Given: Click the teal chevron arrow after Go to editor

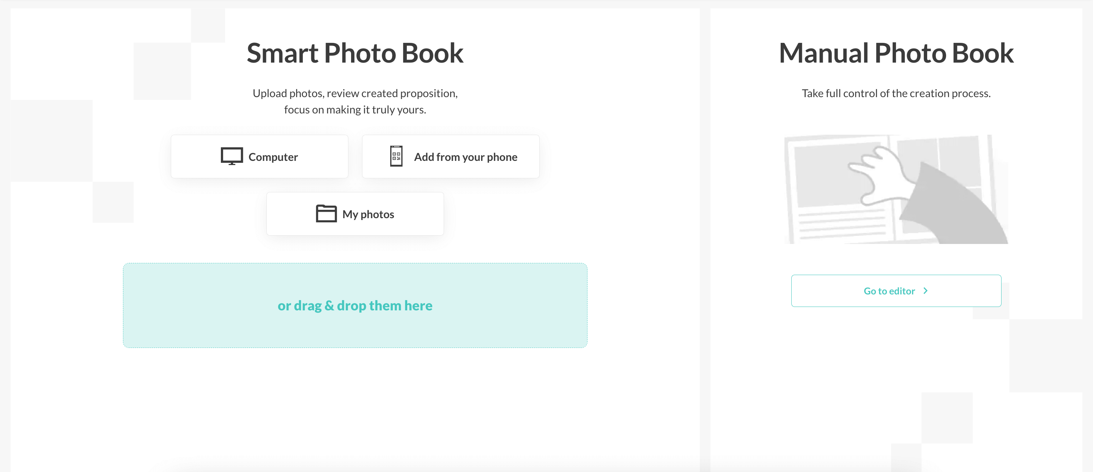Looking at the screenshot, I should [925, 291].
